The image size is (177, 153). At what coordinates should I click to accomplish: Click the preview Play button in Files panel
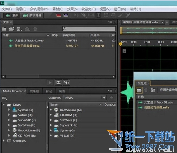pyautogui.click(x=50, y=83)
